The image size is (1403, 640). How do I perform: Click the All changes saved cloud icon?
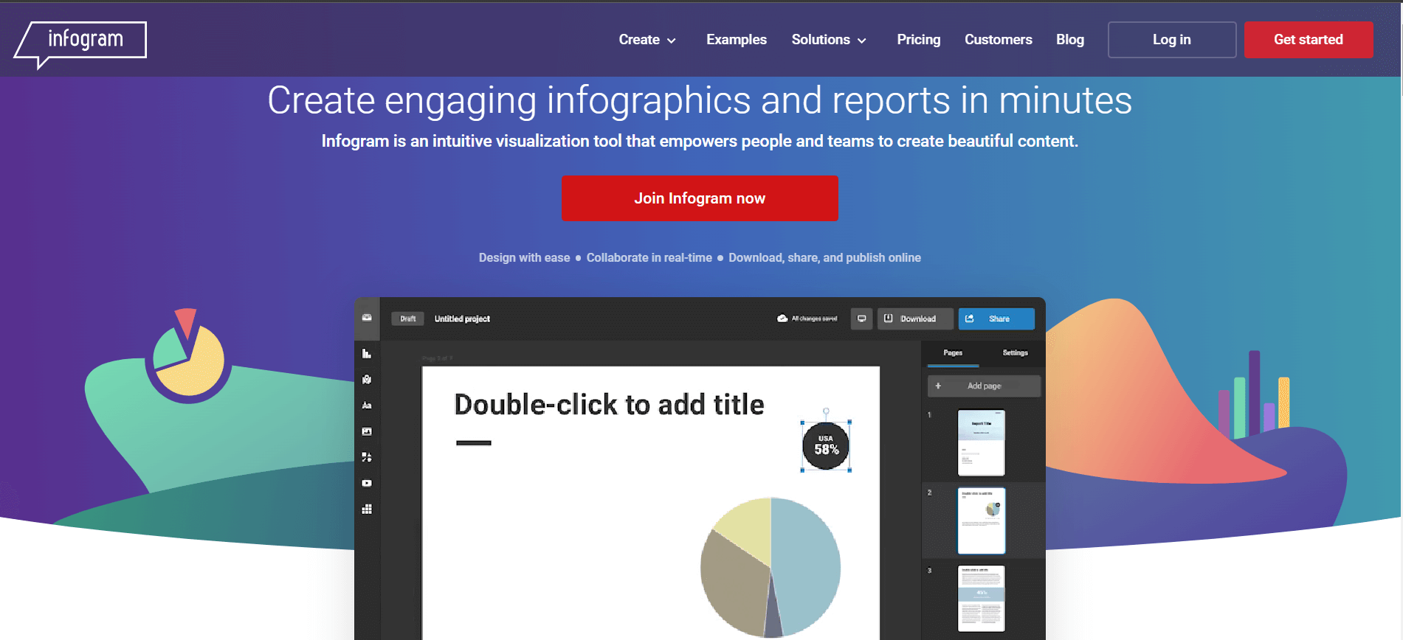(x=782, y=319)
